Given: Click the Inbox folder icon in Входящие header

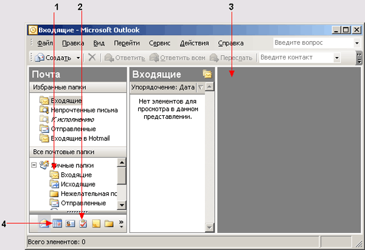Looking at the screenshot, I should (207, 74).
